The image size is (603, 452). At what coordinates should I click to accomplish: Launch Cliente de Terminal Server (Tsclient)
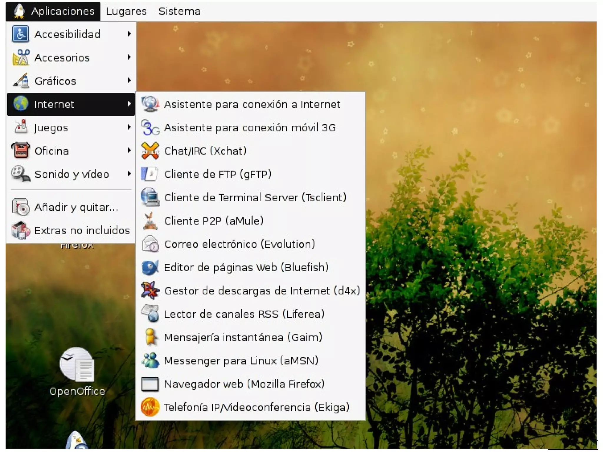[x=255, y=197]
